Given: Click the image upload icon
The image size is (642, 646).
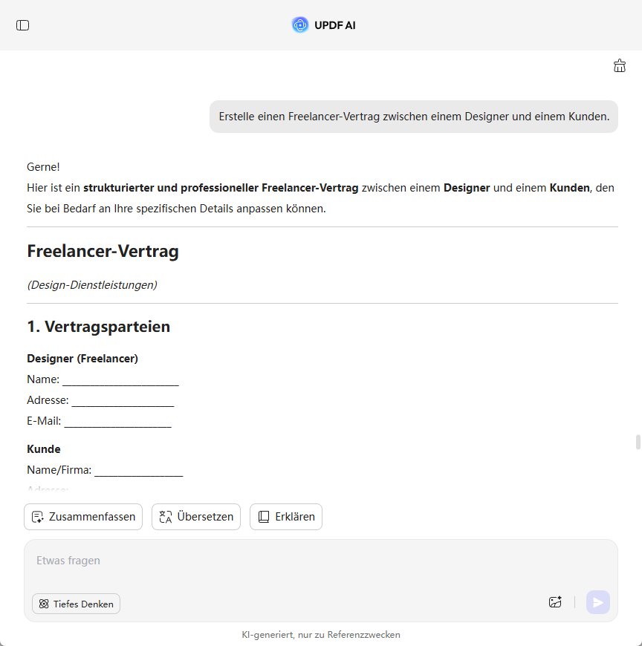Looking at the screenshot, I should (x=555, y=602).
